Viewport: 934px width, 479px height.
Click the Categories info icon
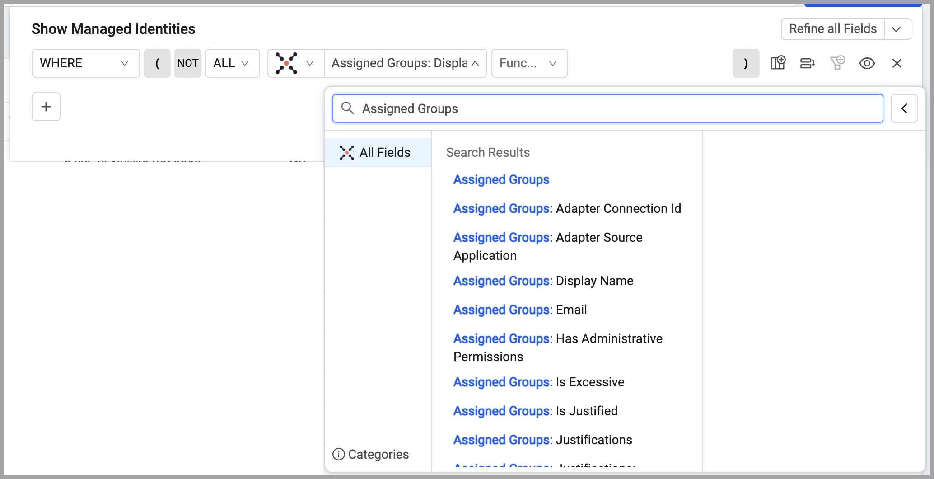point(339,454)
